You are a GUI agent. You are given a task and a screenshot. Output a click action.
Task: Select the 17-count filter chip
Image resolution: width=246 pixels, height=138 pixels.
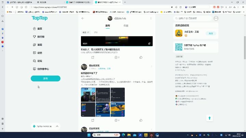[x=86, y=32]
